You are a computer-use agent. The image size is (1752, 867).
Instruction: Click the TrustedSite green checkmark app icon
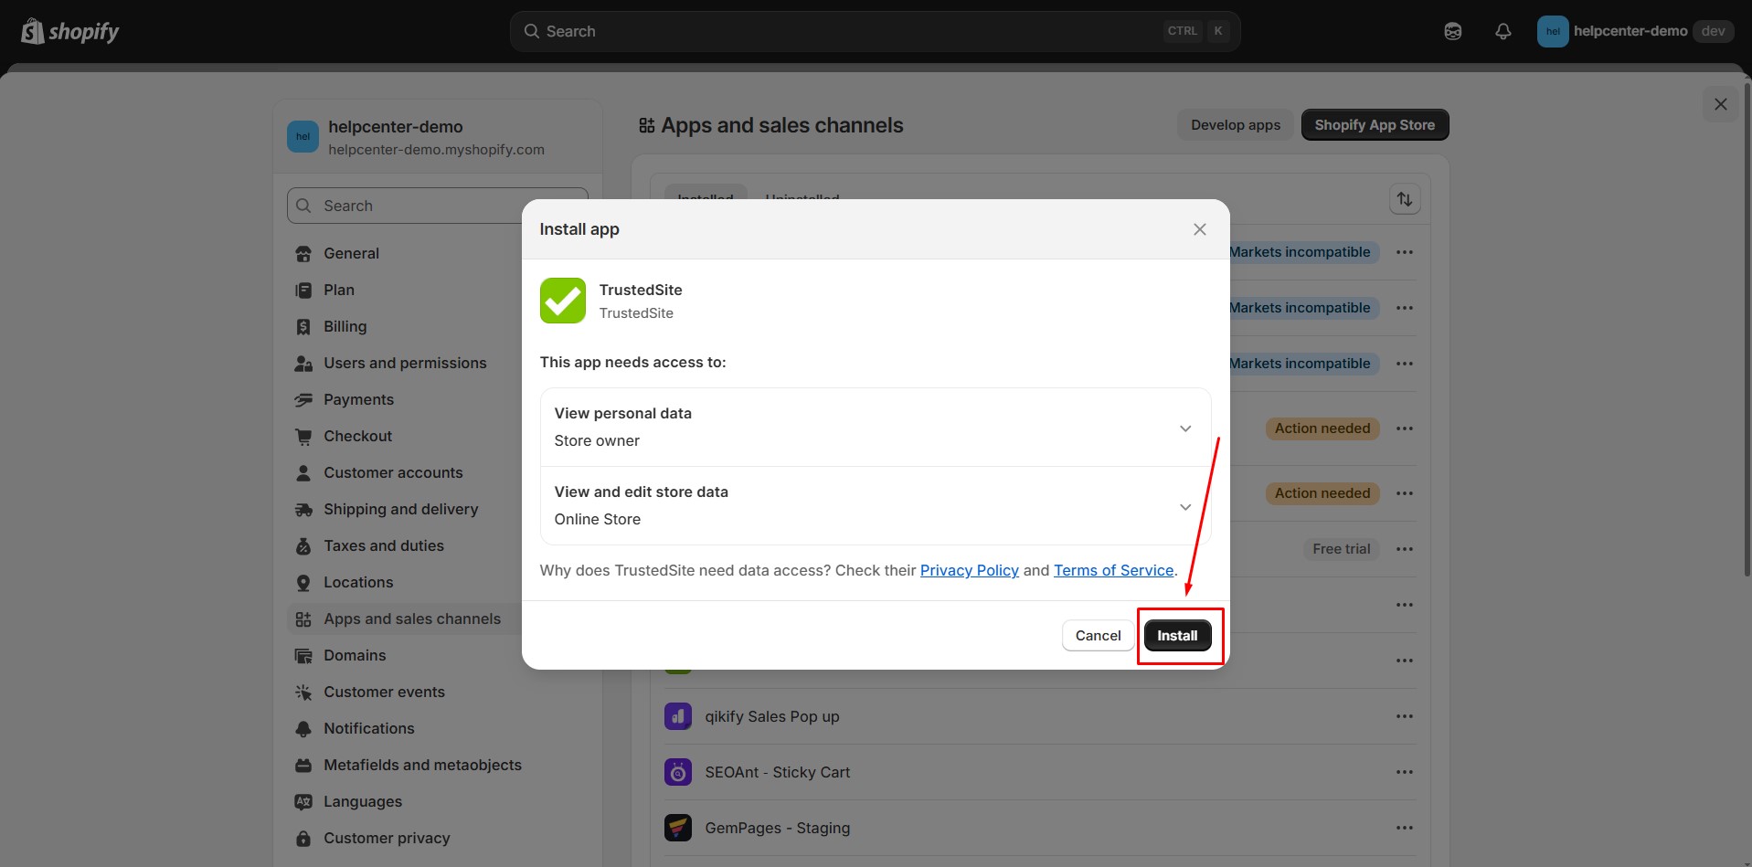(x=562, y=301)
